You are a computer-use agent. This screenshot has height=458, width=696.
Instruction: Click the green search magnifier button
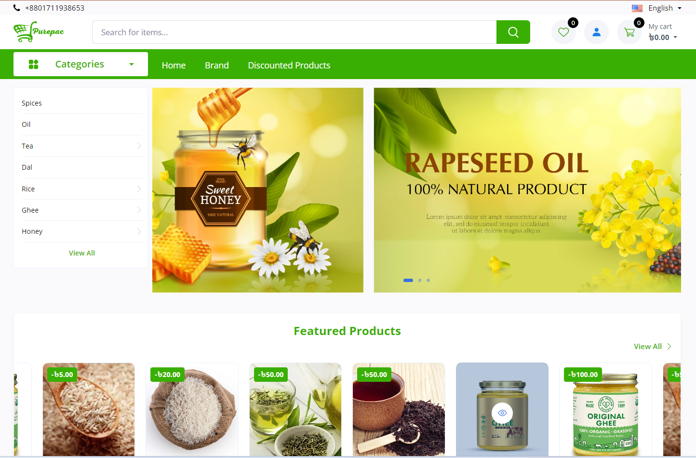click(x=513, y=32)
